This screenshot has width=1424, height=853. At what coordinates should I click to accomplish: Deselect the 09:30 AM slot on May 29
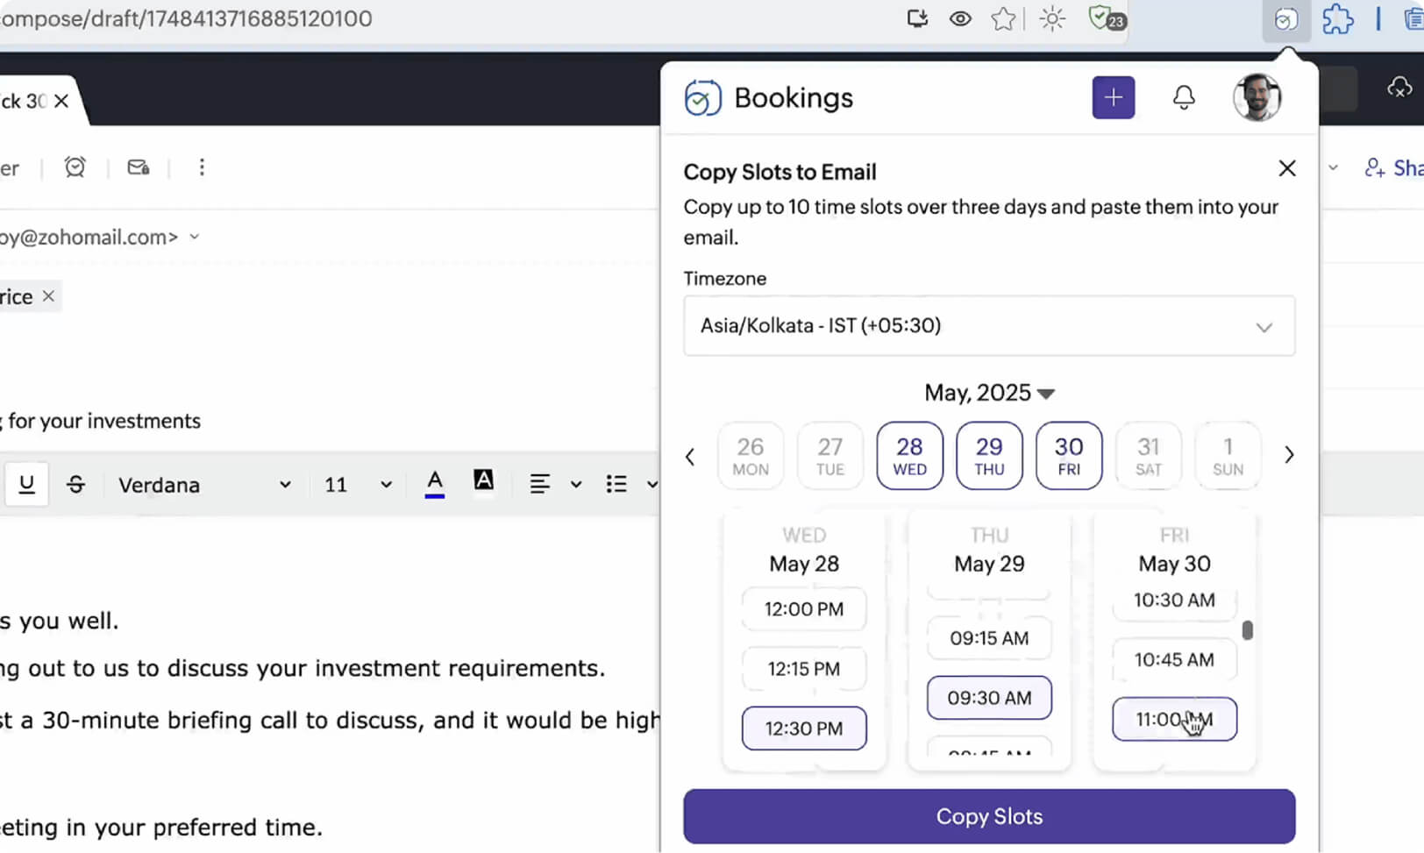(988, 698)
